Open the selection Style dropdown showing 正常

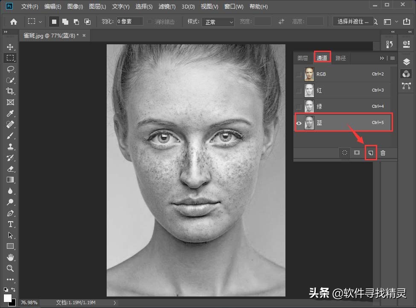(x=218, y=22)
